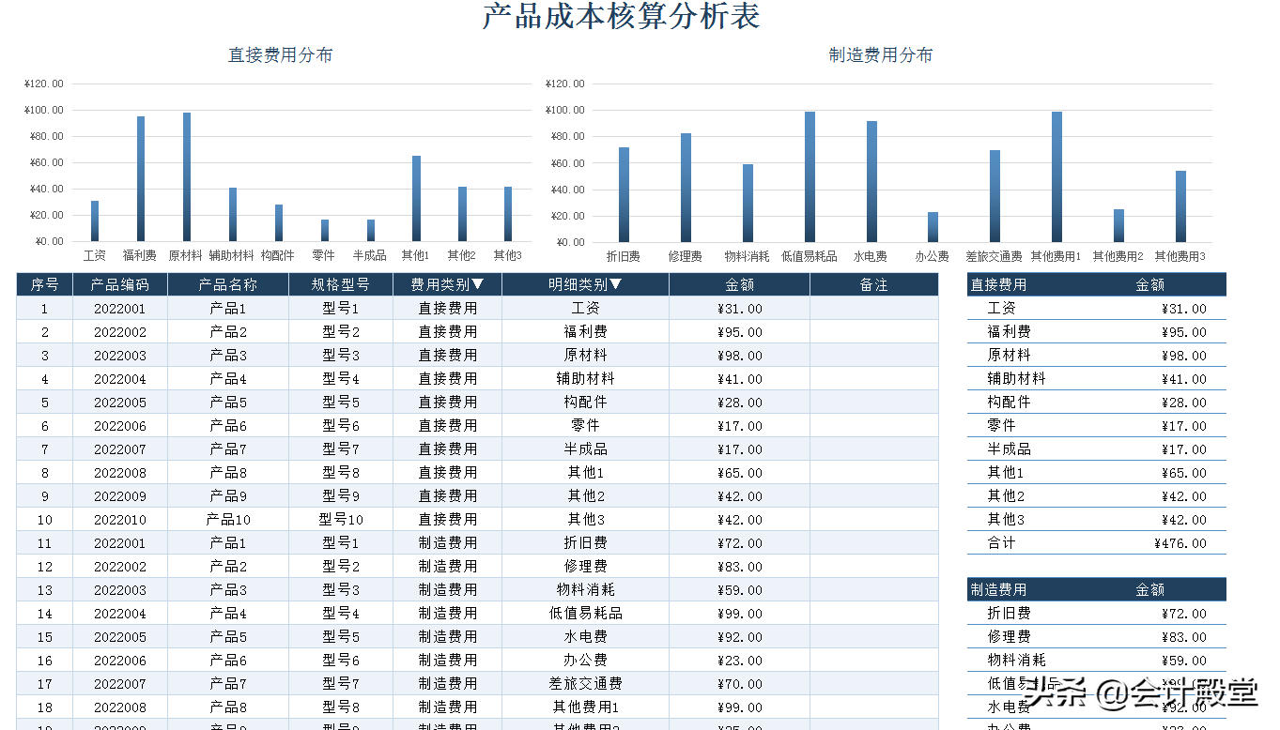Select product code 2022001 in row 1
The image size is (1280, 730).
pyautogui.click(x=119, y=308)
